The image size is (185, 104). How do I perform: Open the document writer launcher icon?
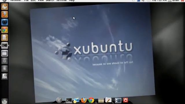5,38
